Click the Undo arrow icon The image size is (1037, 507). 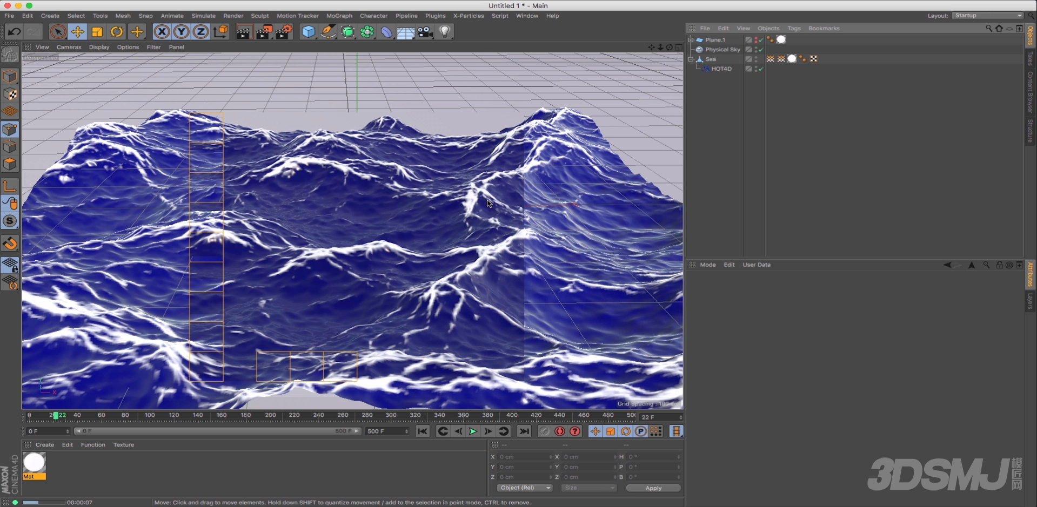click(14, 32)
